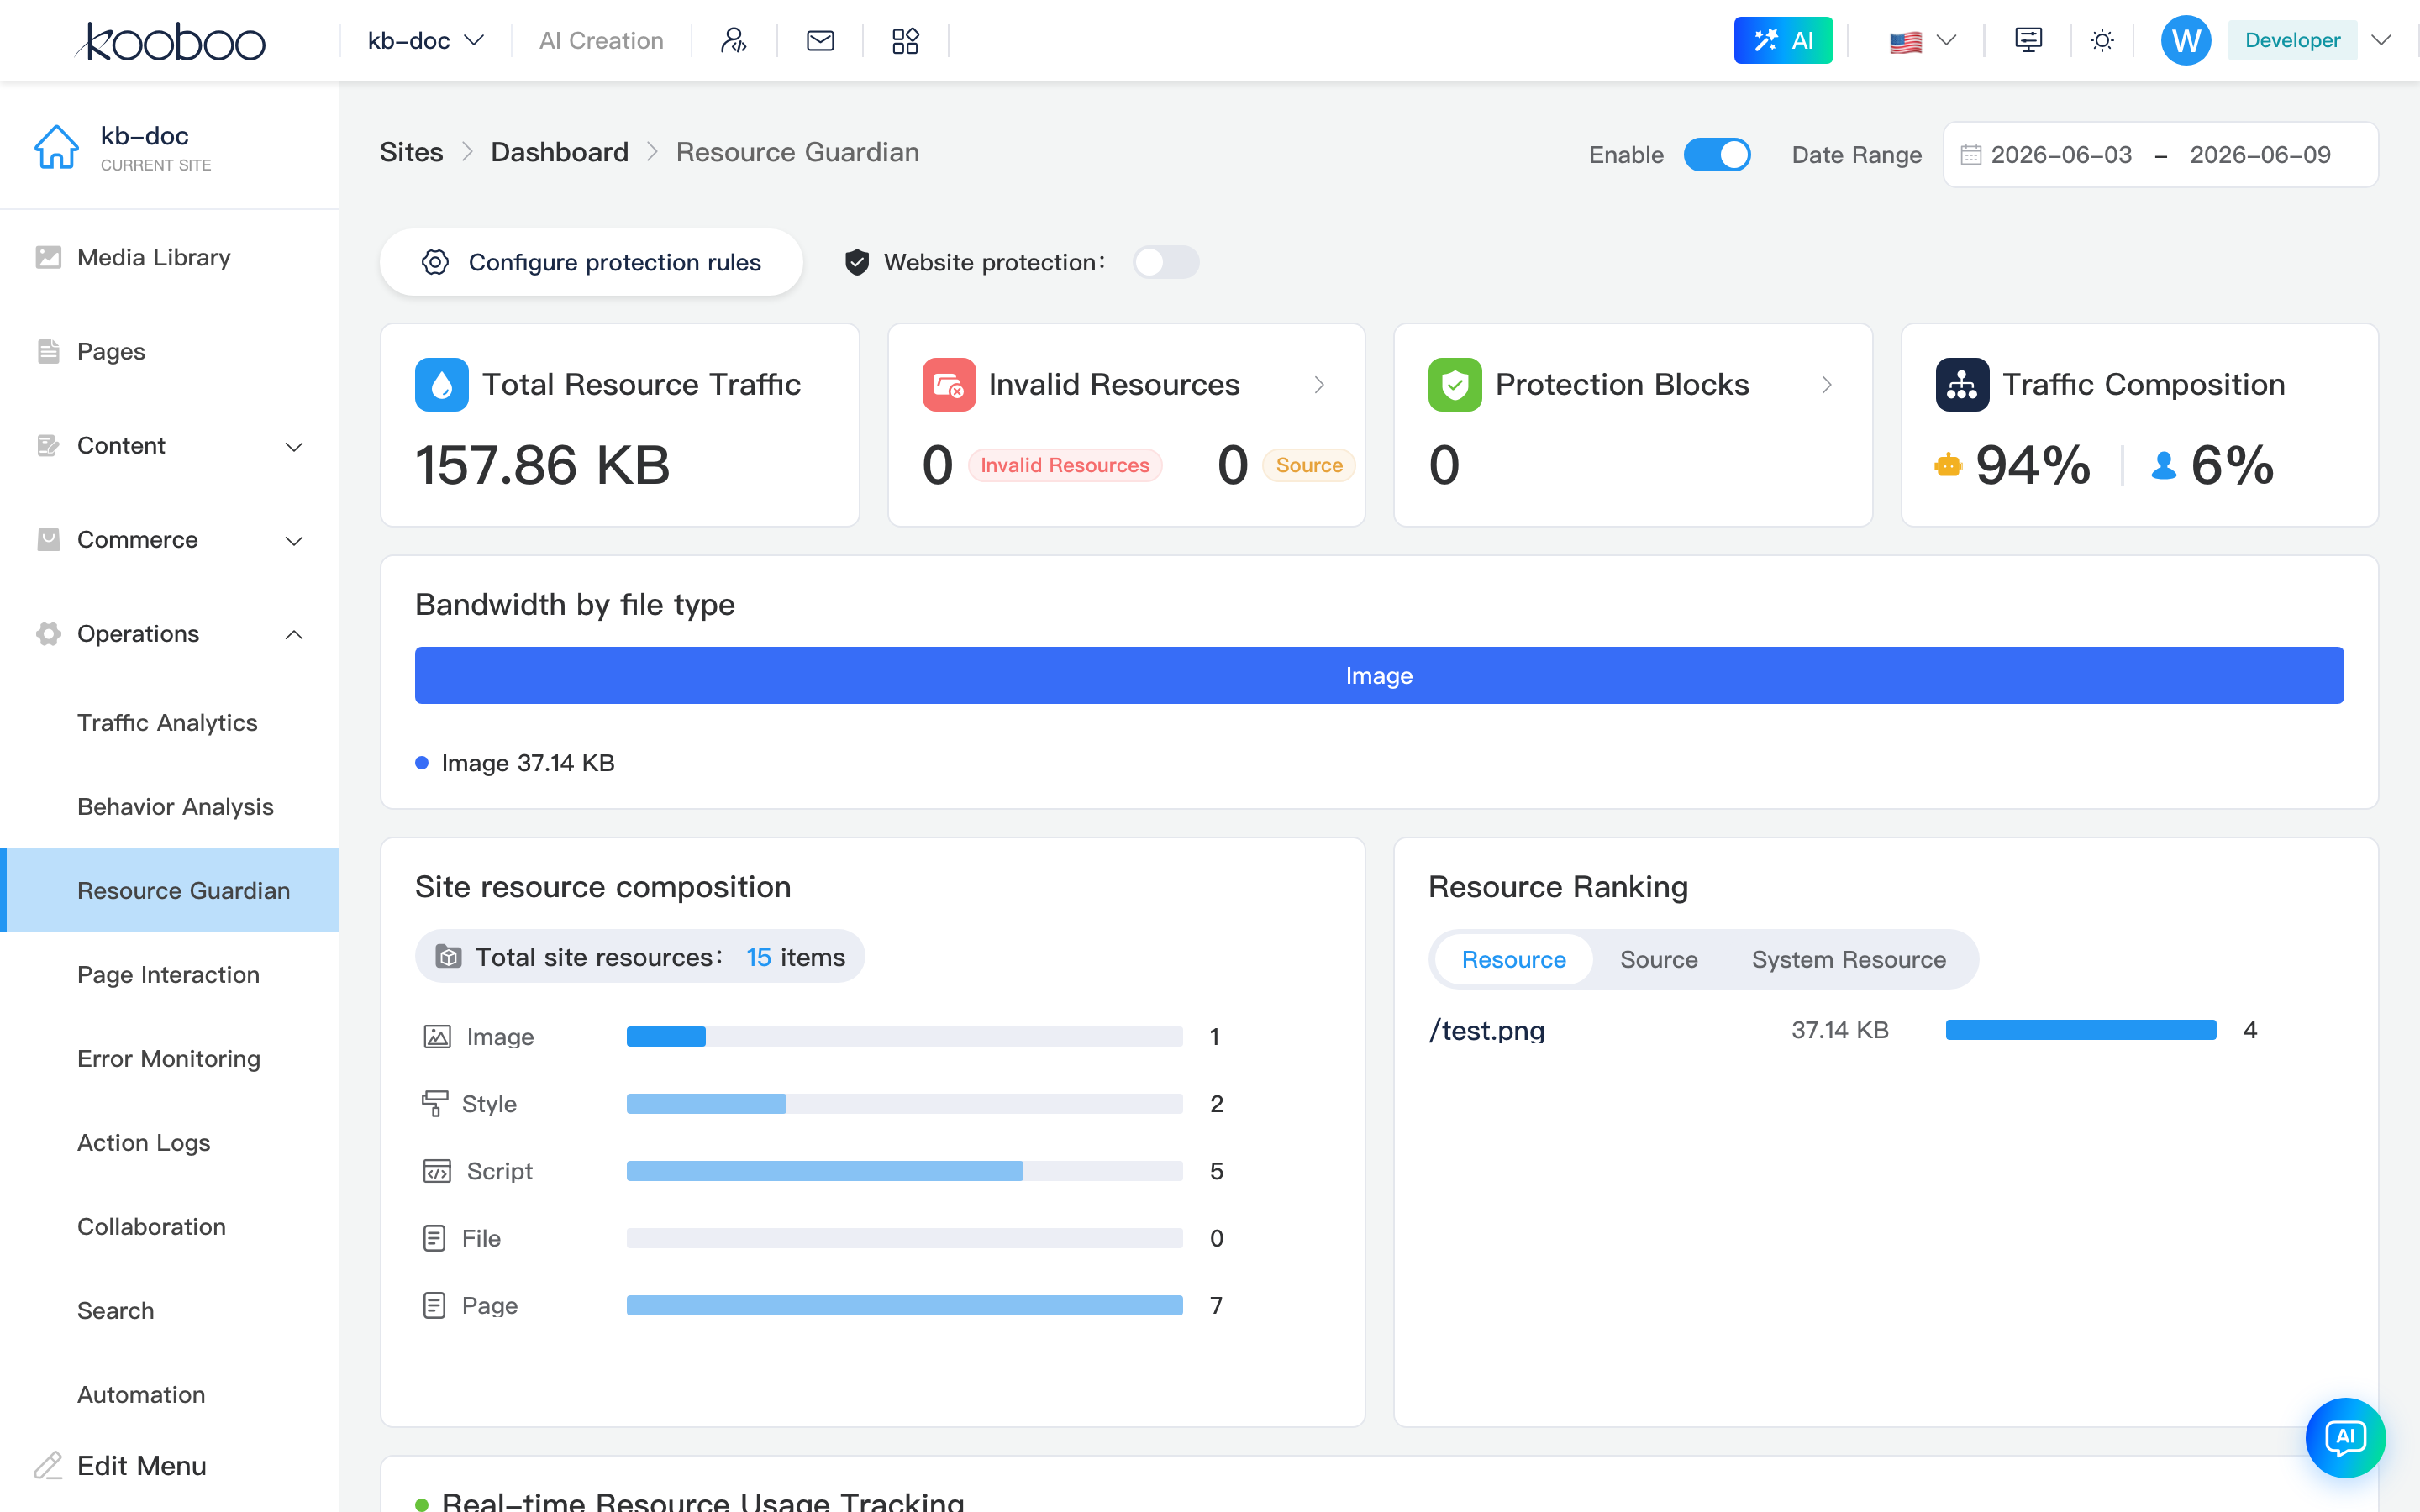Viewport: 2420px width, 1512px height.
Task: Disable the Enable toggle switch
Action: [x=1717, y=155]
